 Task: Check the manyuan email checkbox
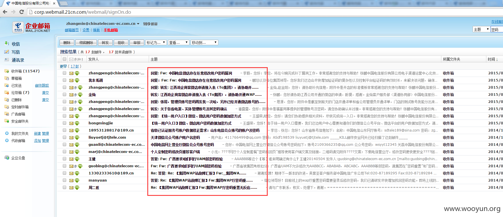coord(64,180)
